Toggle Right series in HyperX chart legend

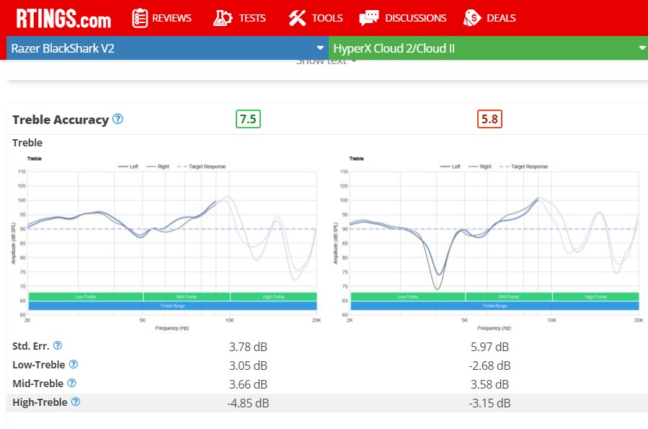tap(480, 167)
